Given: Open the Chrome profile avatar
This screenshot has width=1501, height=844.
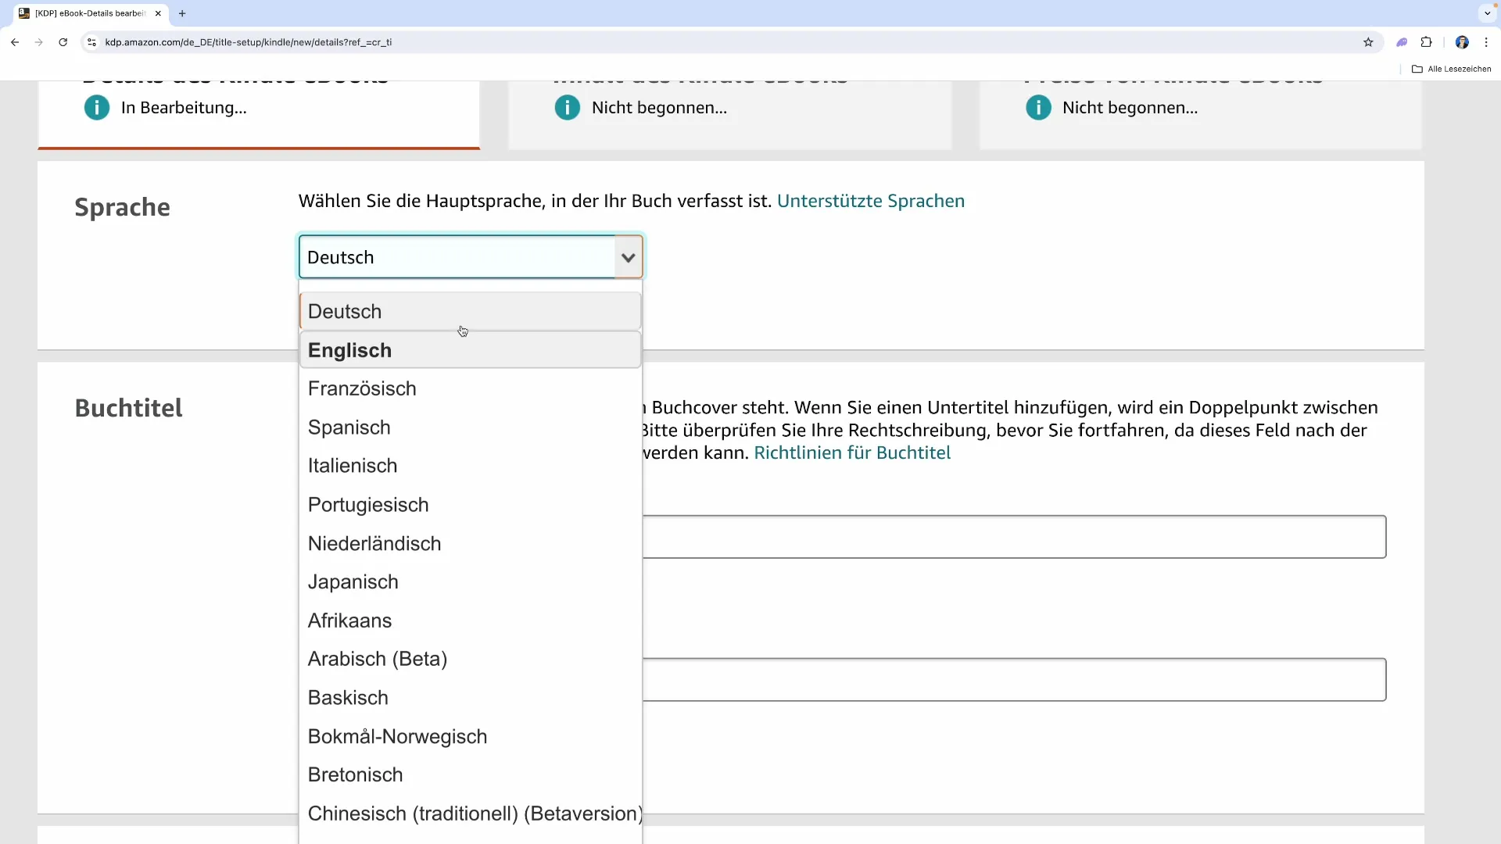Looking at the screenshot, I should [x=1462, y=42].
